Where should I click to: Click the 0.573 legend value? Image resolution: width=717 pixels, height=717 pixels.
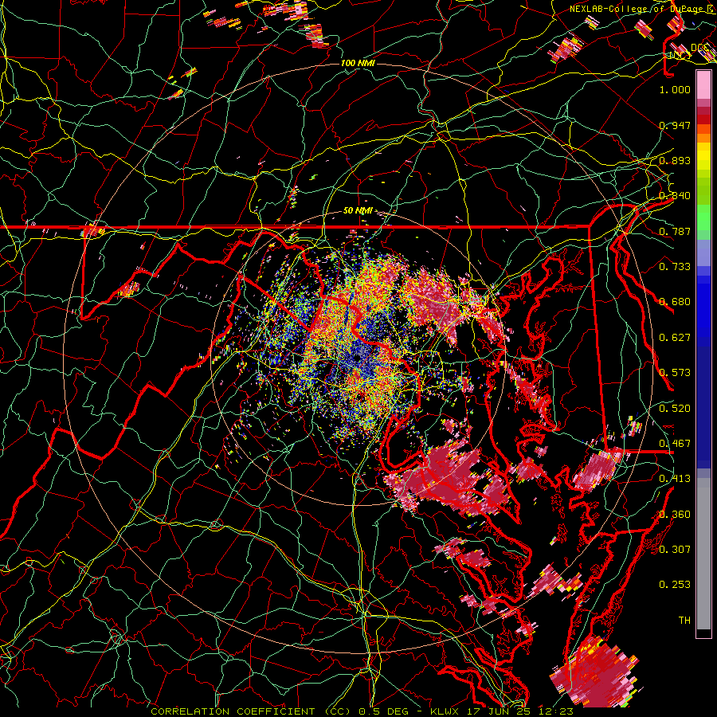(x=675, y=373)
